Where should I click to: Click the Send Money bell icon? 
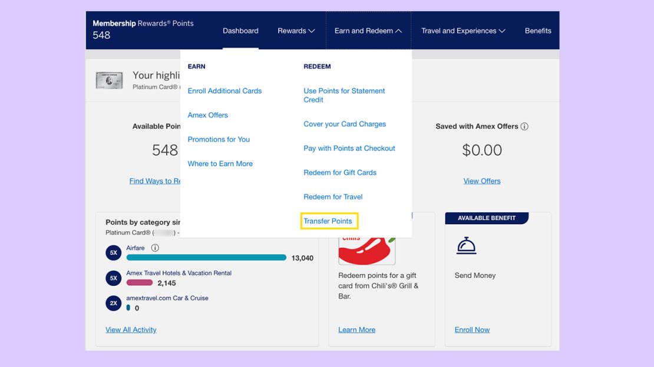click(466, 246)
